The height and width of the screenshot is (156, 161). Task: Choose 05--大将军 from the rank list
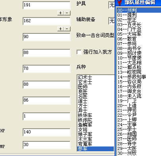139,34
